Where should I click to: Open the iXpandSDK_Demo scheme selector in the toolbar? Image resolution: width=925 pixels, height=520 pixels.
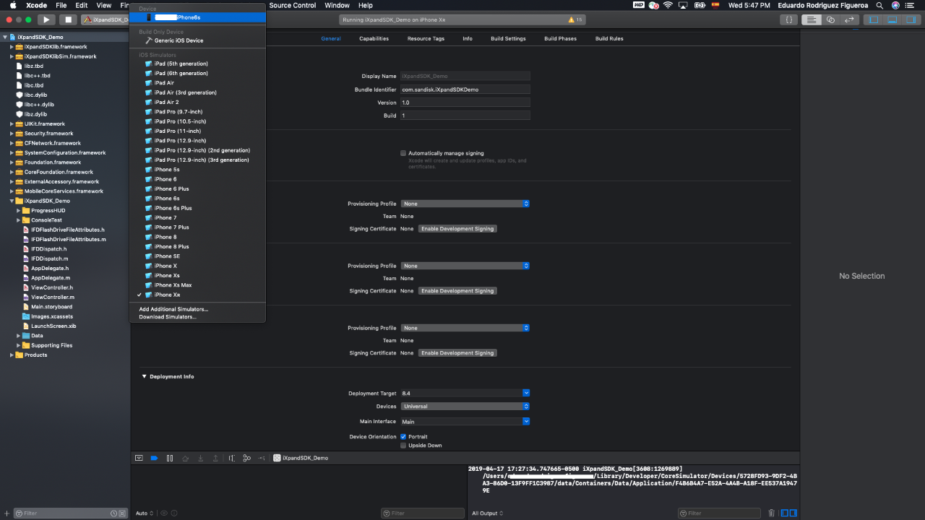pyautogui.click(x=106, y=19)
